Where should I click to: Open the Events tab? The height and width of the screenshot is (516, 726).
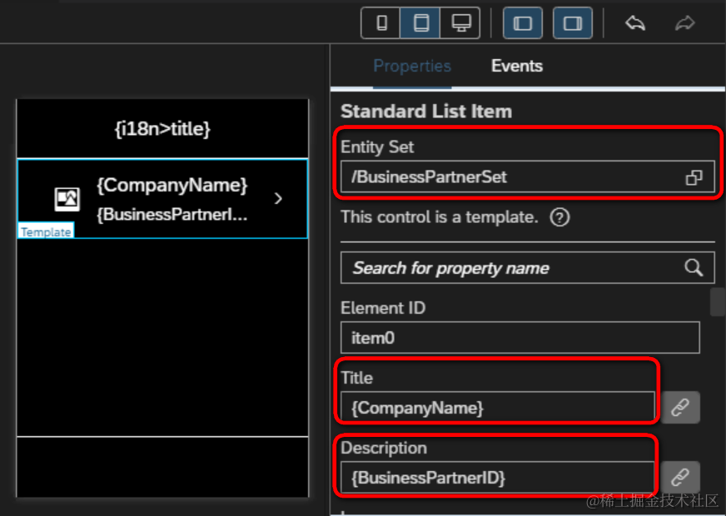coord(517,67)
